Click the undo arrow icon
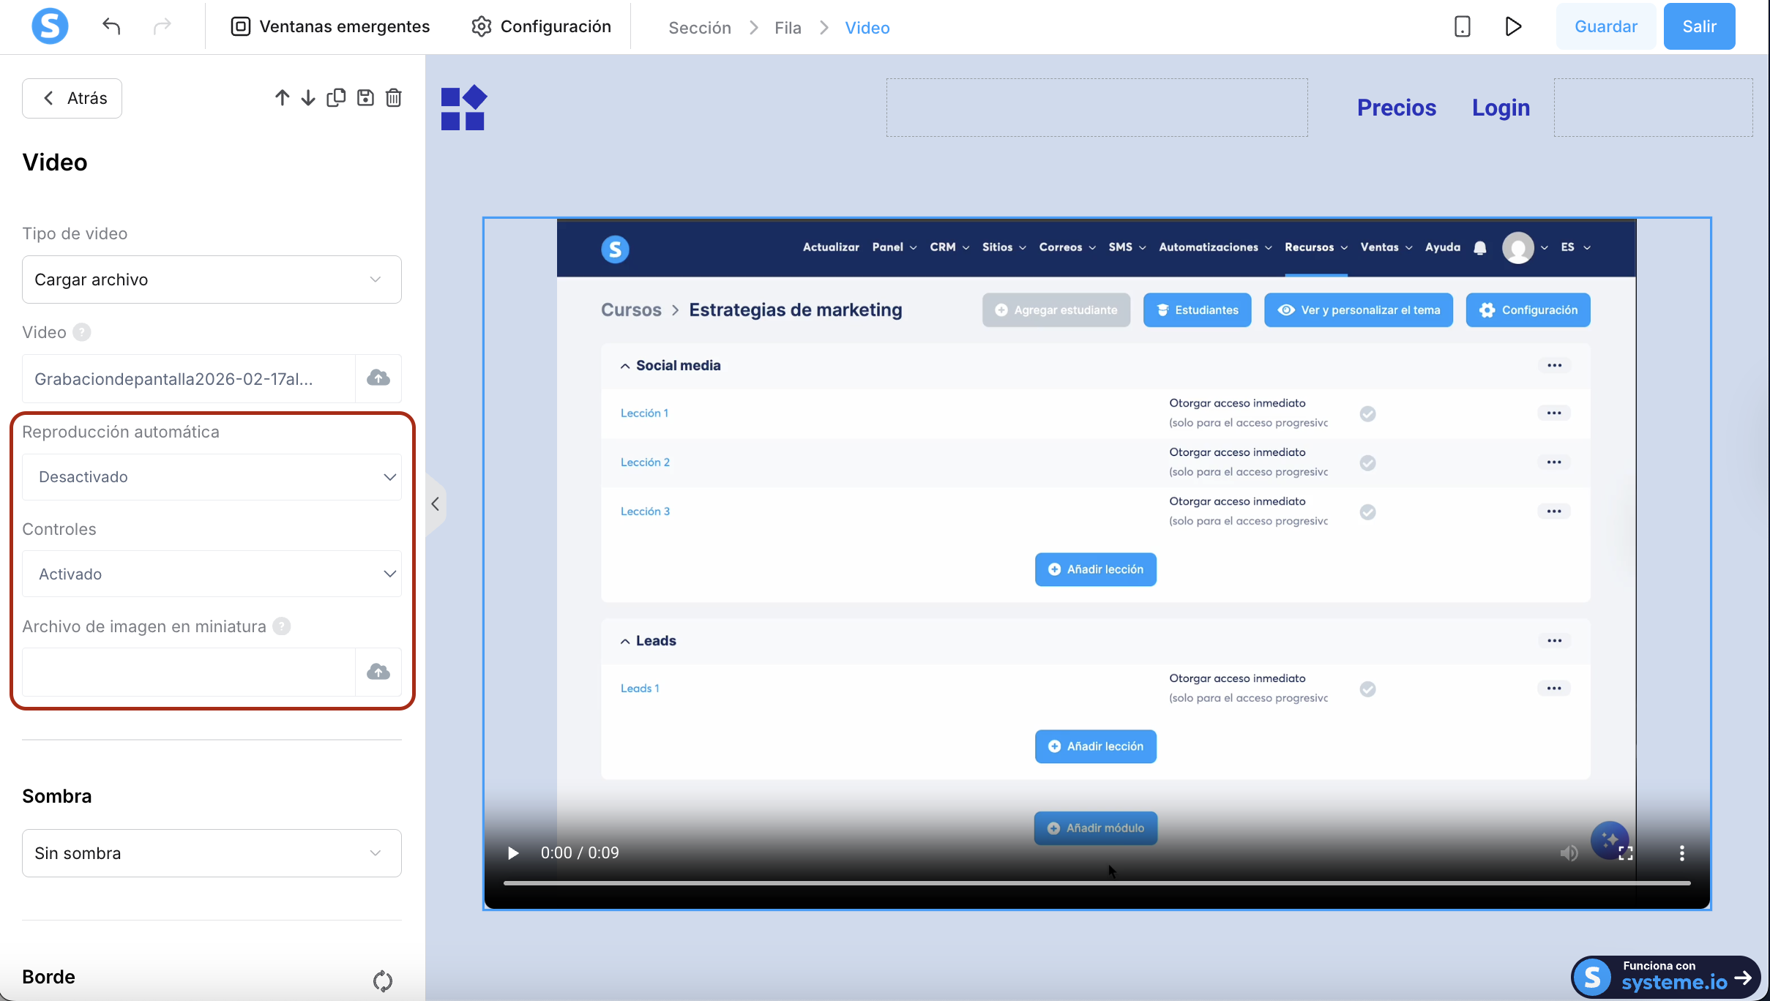This screenshot has height=1001, width=1770. (x=111, y=27)
